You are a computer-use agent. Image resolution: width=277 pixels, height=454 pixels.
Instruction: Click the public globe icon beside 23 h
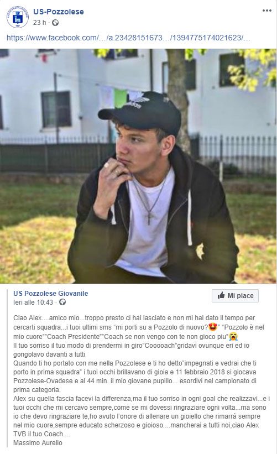coord(55,23)
